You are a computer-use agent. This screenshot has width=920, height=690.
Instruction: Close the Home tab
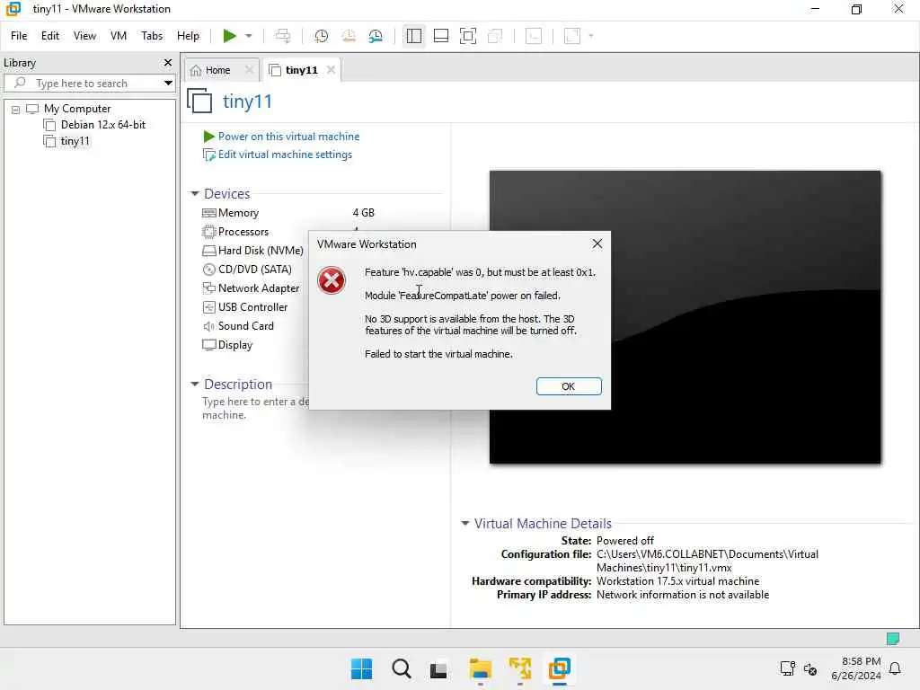[x=249, y=70]
